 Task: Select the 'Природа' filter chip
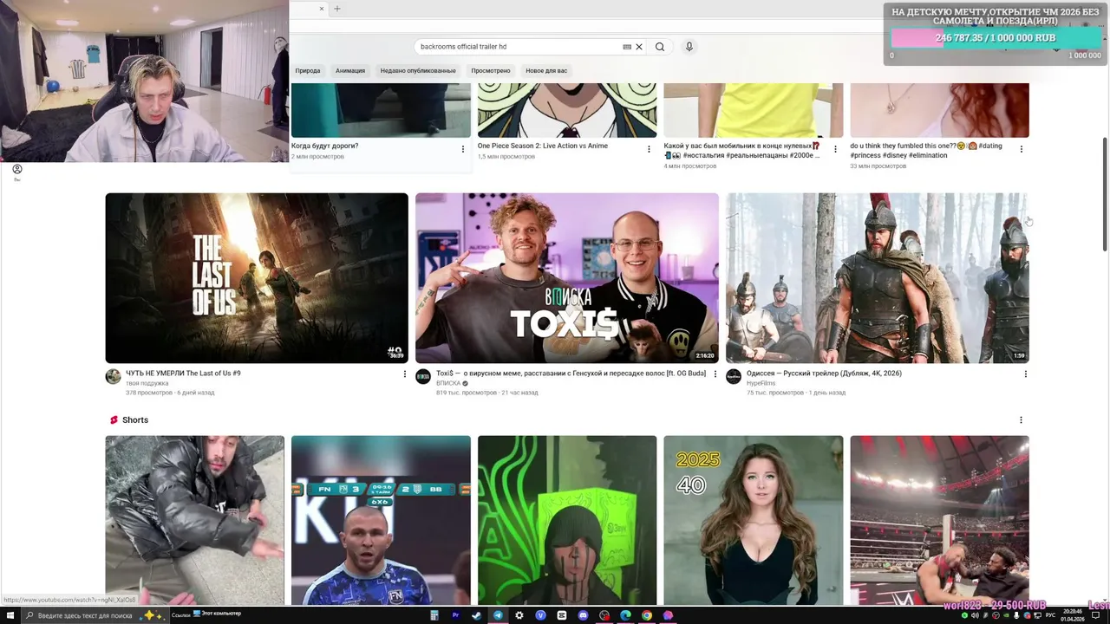click(x=308, y=70)
